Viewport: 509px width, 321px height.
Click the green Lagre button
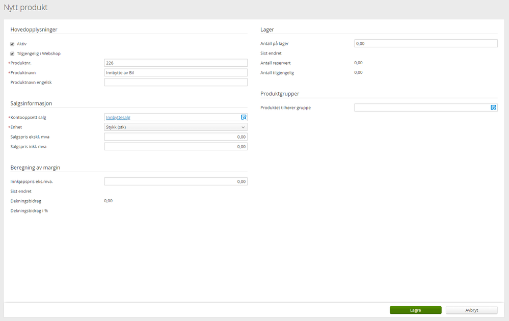point(415,310)
